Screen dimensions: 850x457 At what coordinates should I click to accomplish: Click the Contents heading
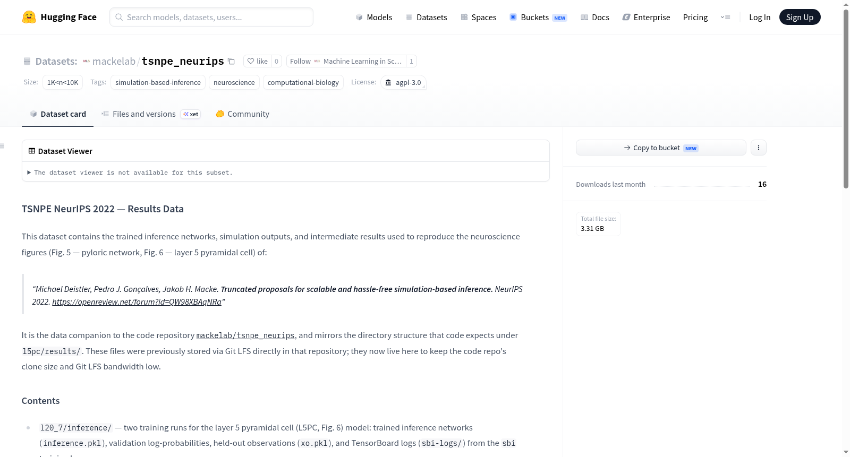(40, 401)
